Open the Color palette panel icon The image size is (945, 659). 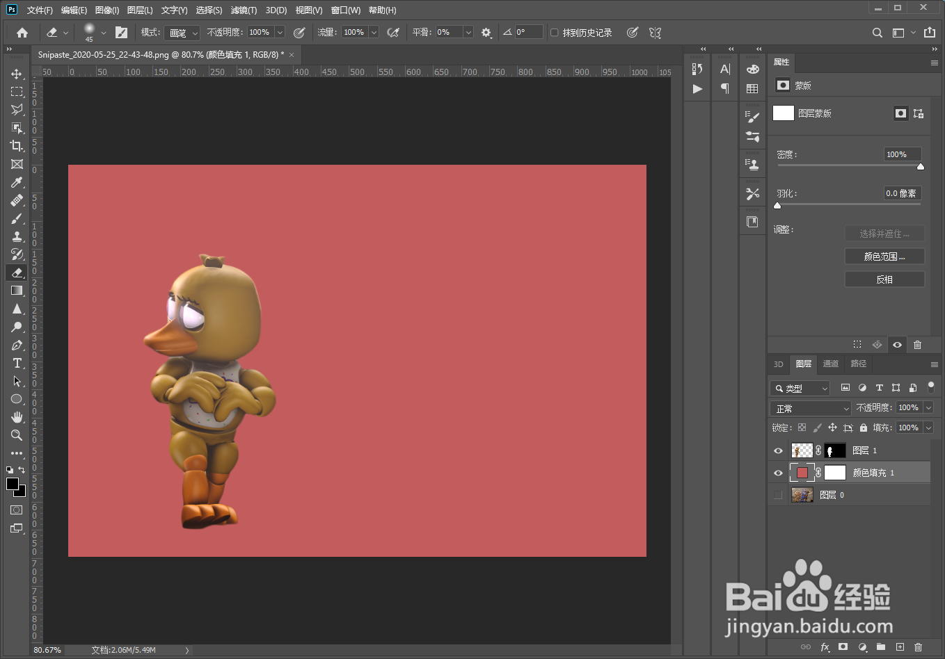coord(752,69)
